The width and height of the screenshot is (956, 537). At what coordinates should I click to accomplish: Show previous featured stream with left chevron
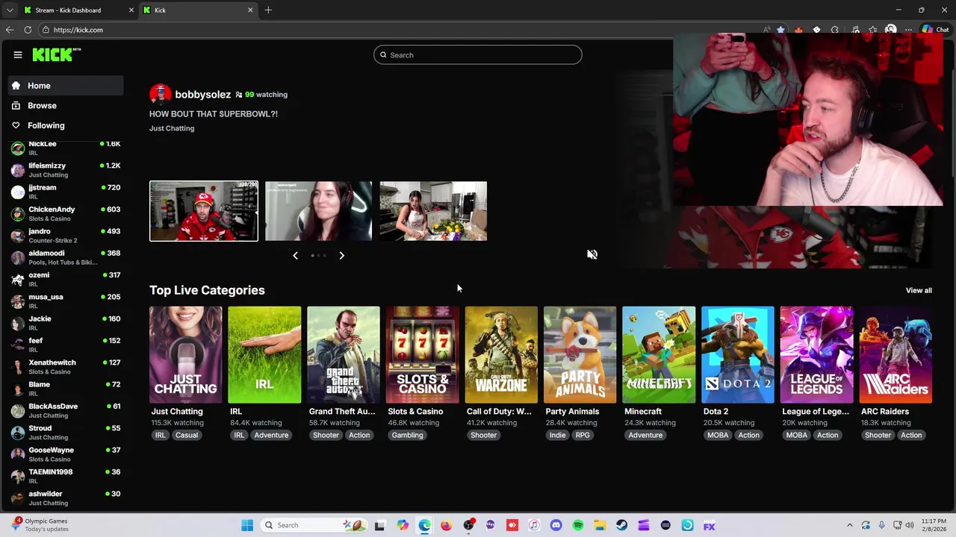pyautogui.click(x=295, y=256)
